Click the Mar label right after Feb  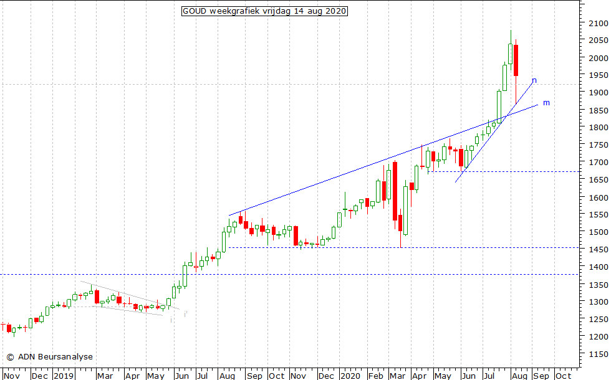point(398,376)
